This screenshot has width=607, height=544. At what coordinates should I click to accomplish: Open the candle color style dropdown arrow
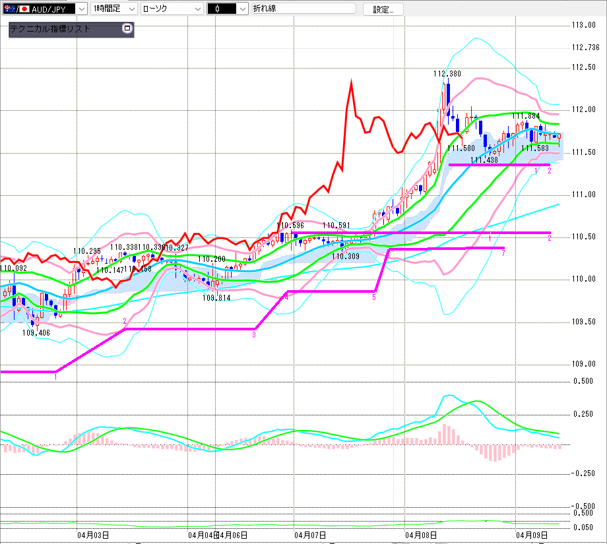pos(241,9)
